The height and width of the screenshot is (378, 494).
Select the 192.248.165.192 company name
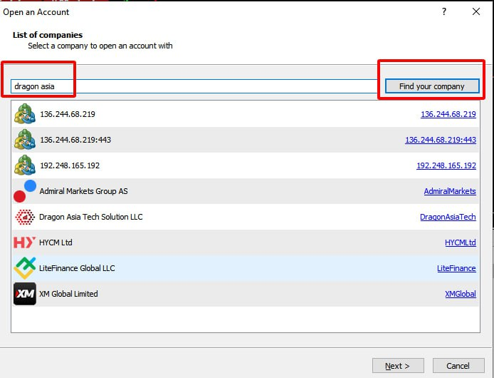70,165
